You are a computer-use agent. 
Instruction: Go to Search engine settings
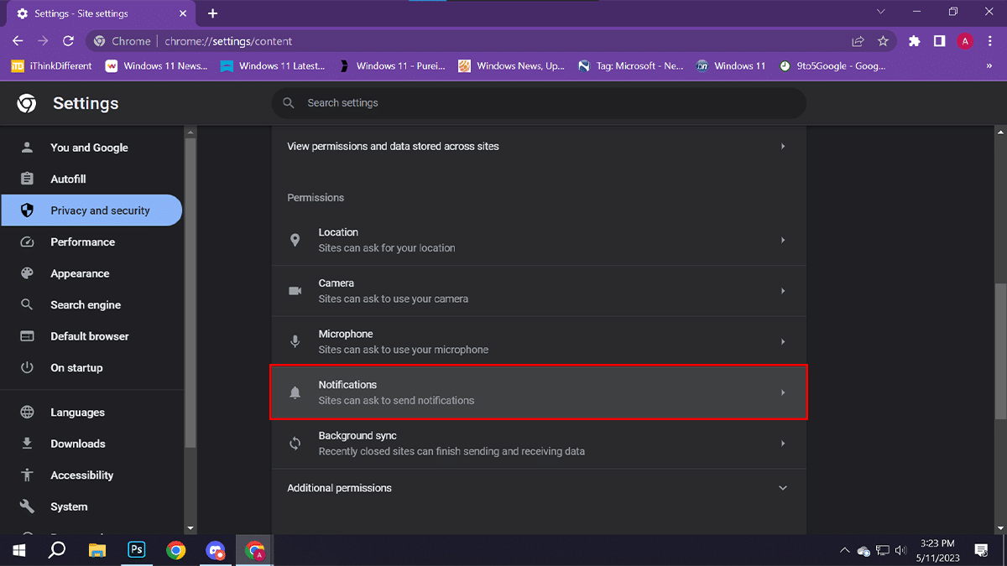click(86, 305)
